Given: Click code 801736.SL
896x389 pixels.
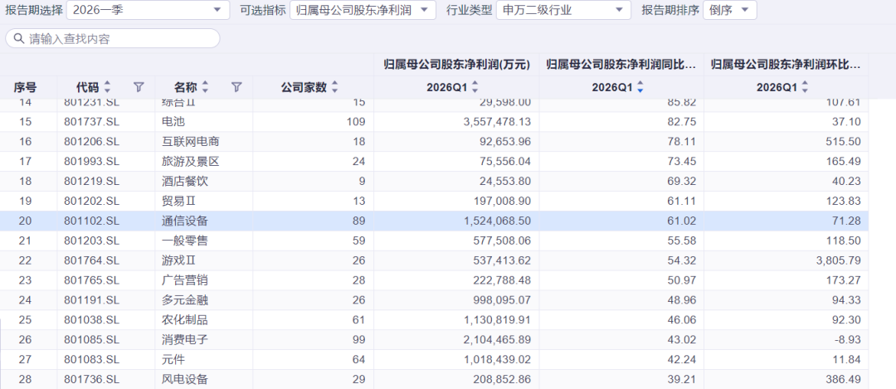Looking at the screenshot, I should pyautogui.click(x=92, y=379).
